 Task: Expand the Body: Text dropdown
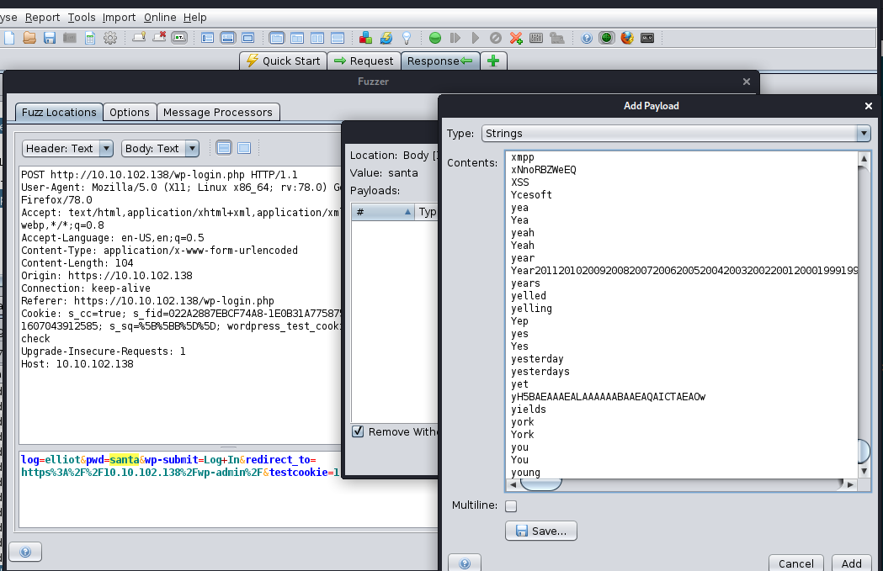[x=160, y=149]
